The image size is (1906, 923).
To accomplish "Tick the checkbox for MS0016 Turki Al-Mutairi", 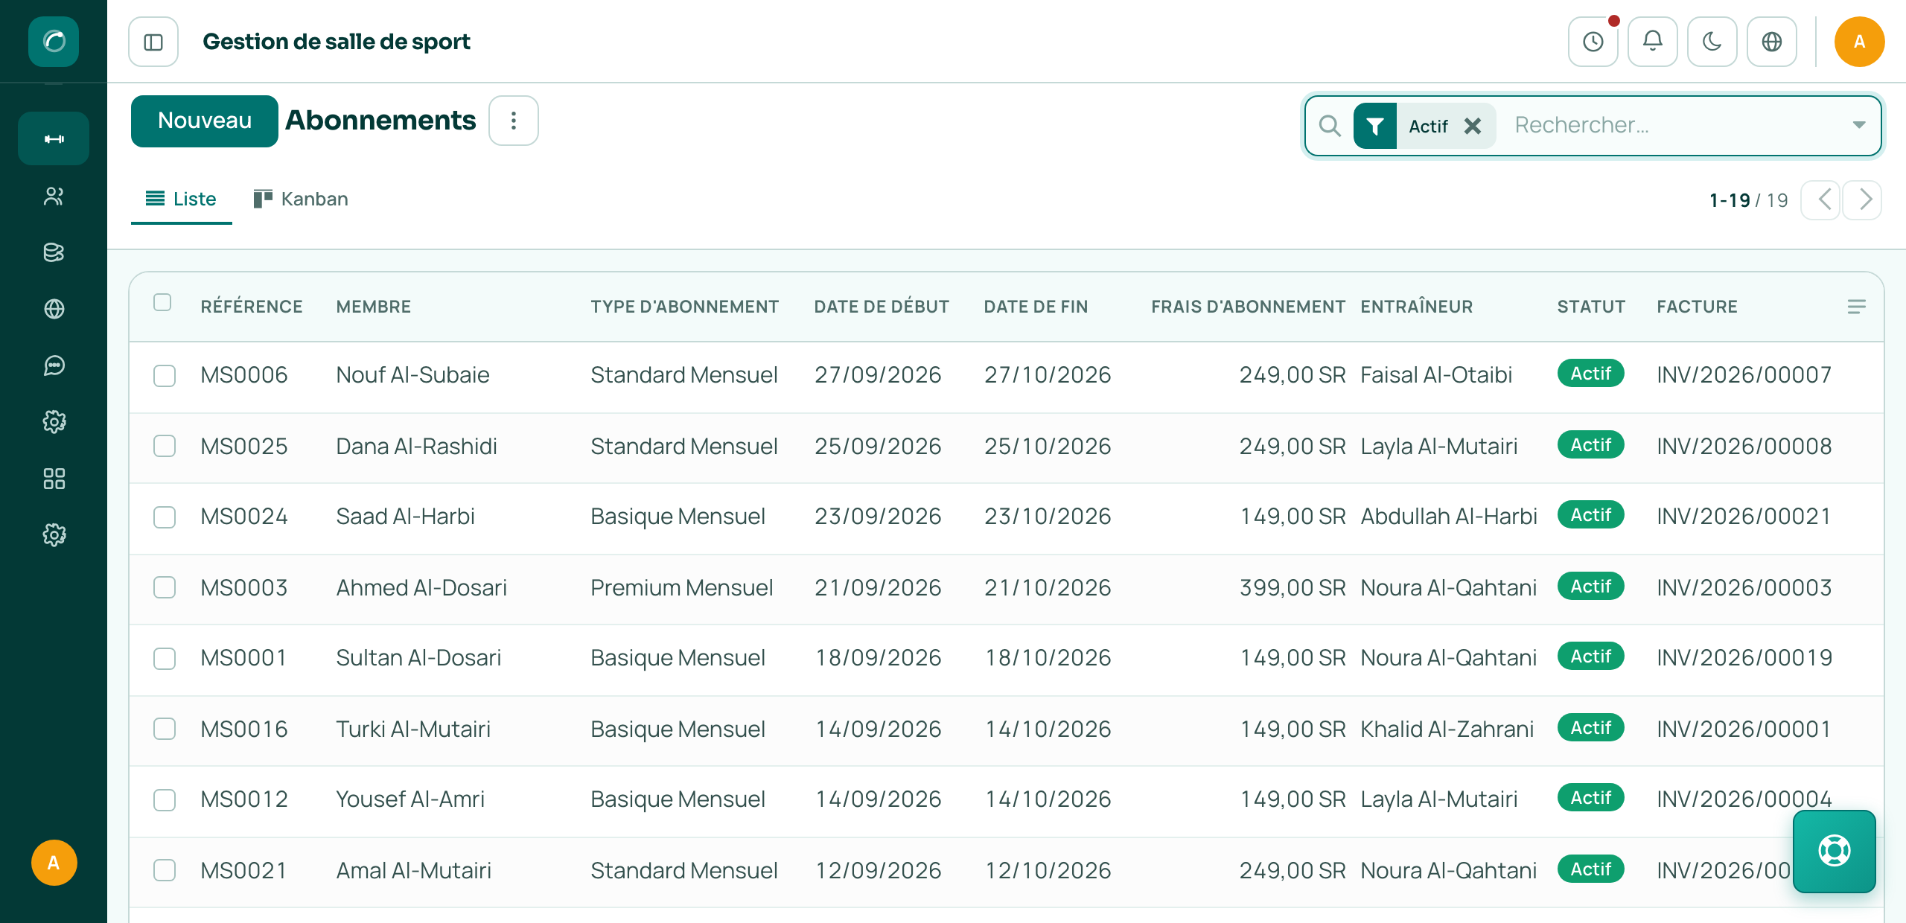I will coord(165,729).
